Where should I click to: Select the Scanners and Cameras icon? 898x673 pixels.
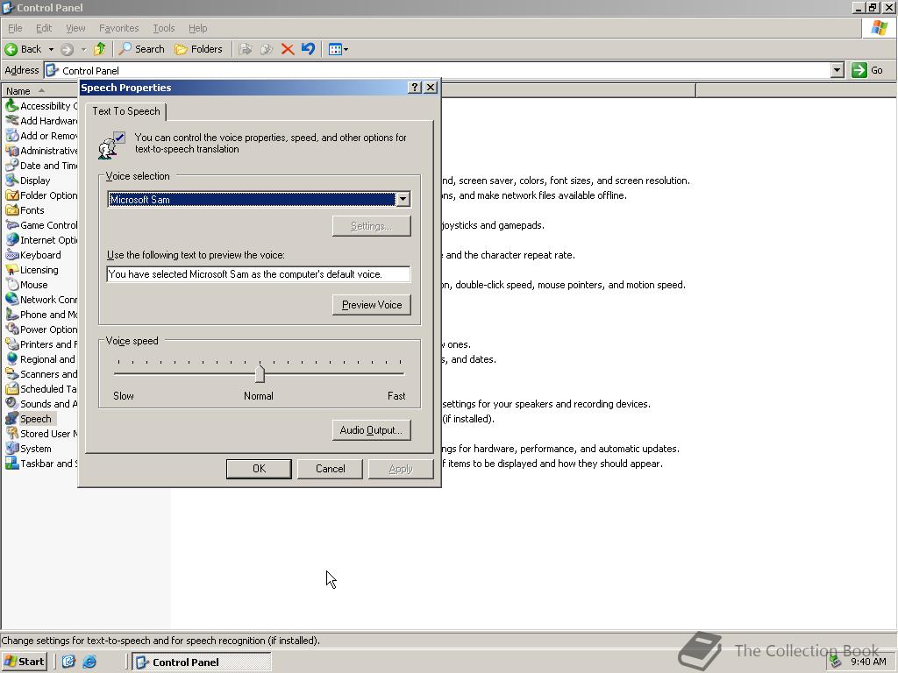point(11,373)
